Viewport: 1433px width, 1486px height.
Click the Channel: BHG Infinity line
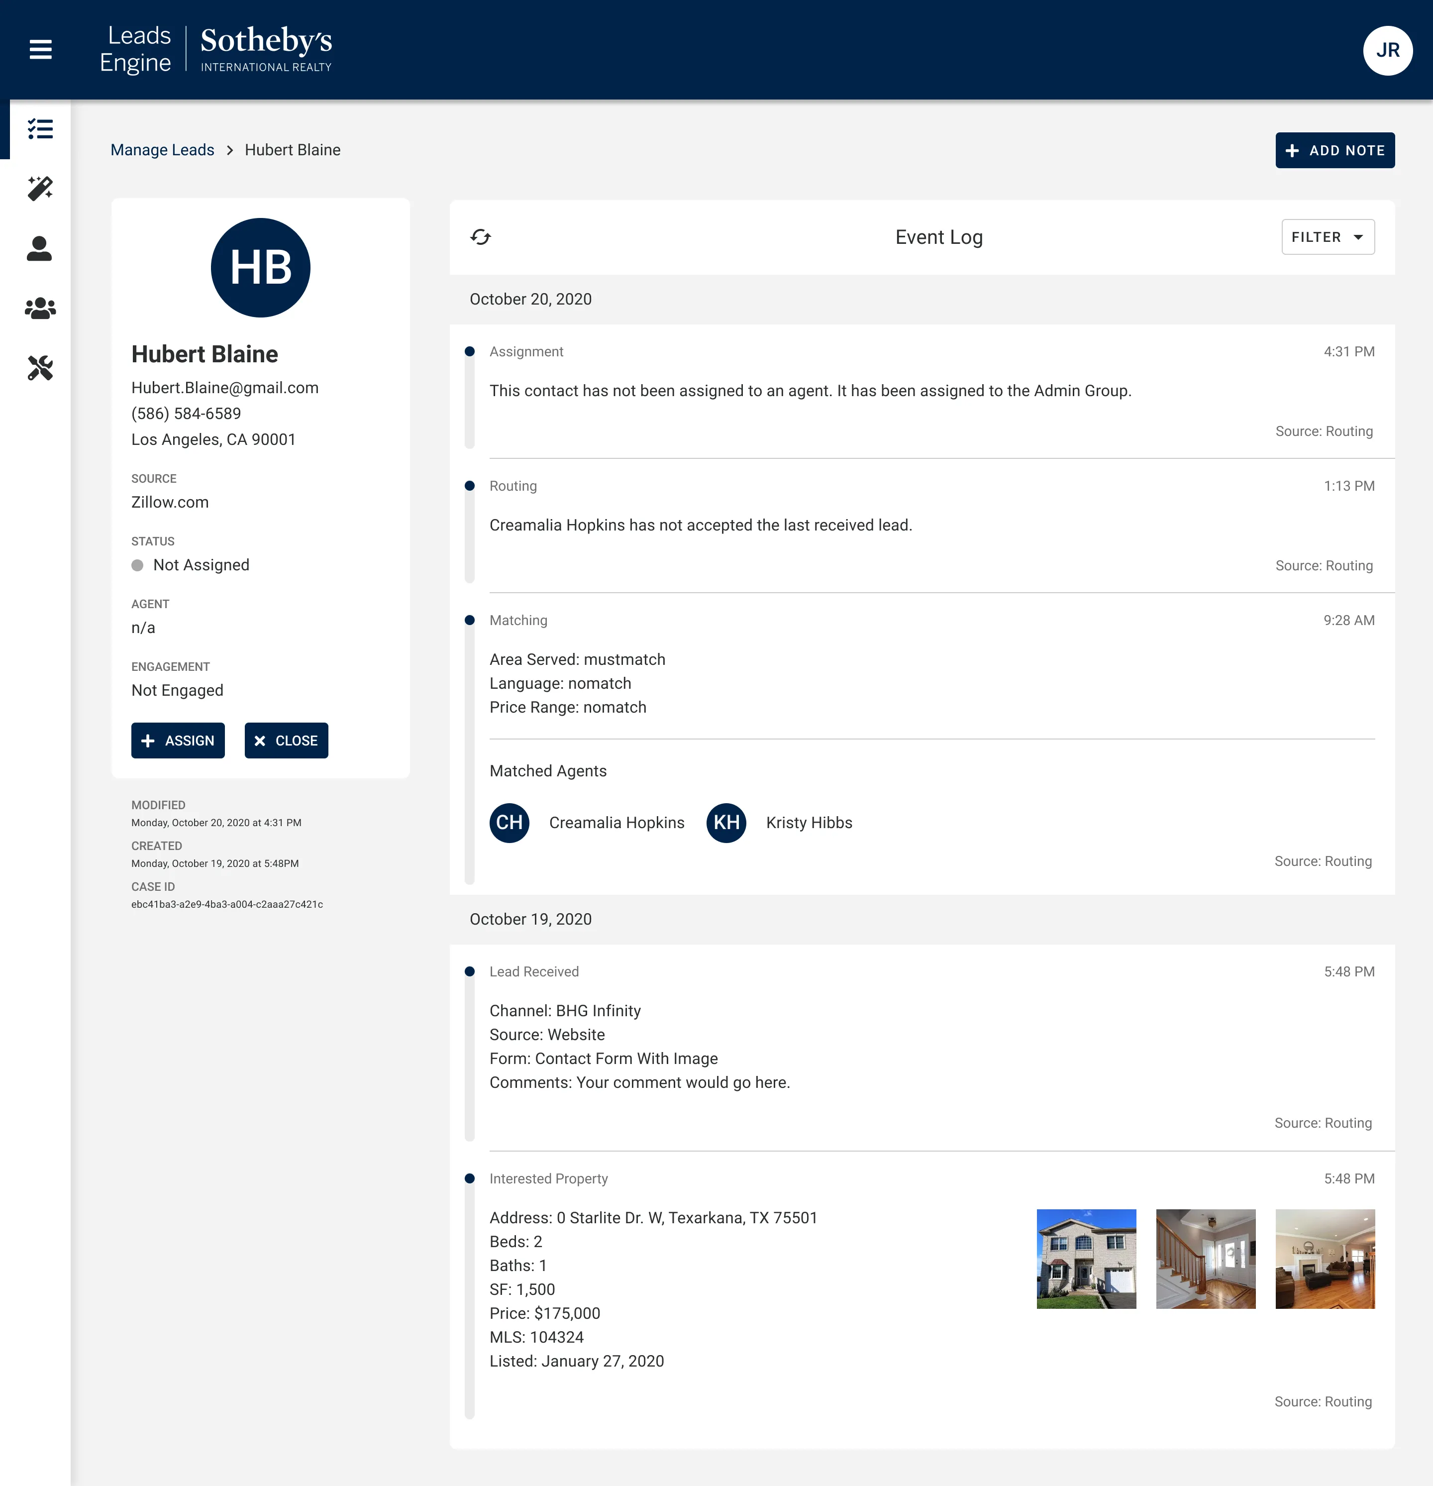[565, 1011]
